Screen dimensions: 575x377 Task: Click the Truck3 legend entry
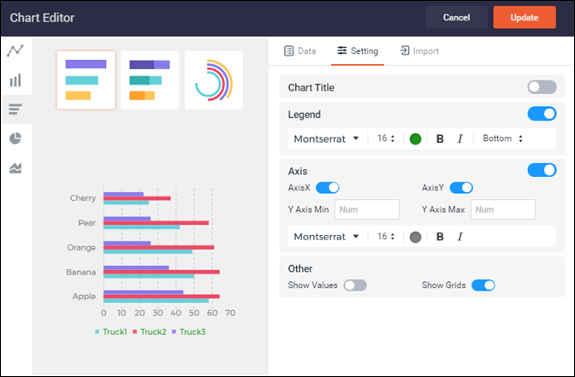[x=189, y=332]
